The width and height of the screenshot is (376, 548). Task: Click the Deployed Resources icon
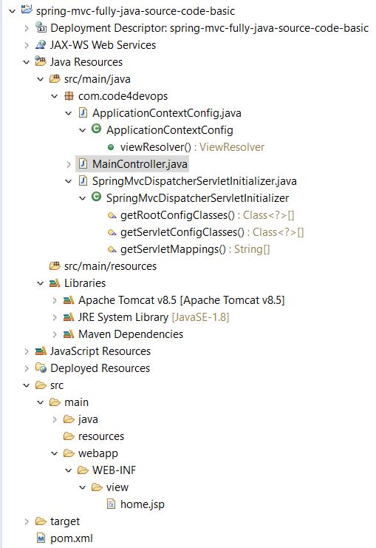pos(41,368)
